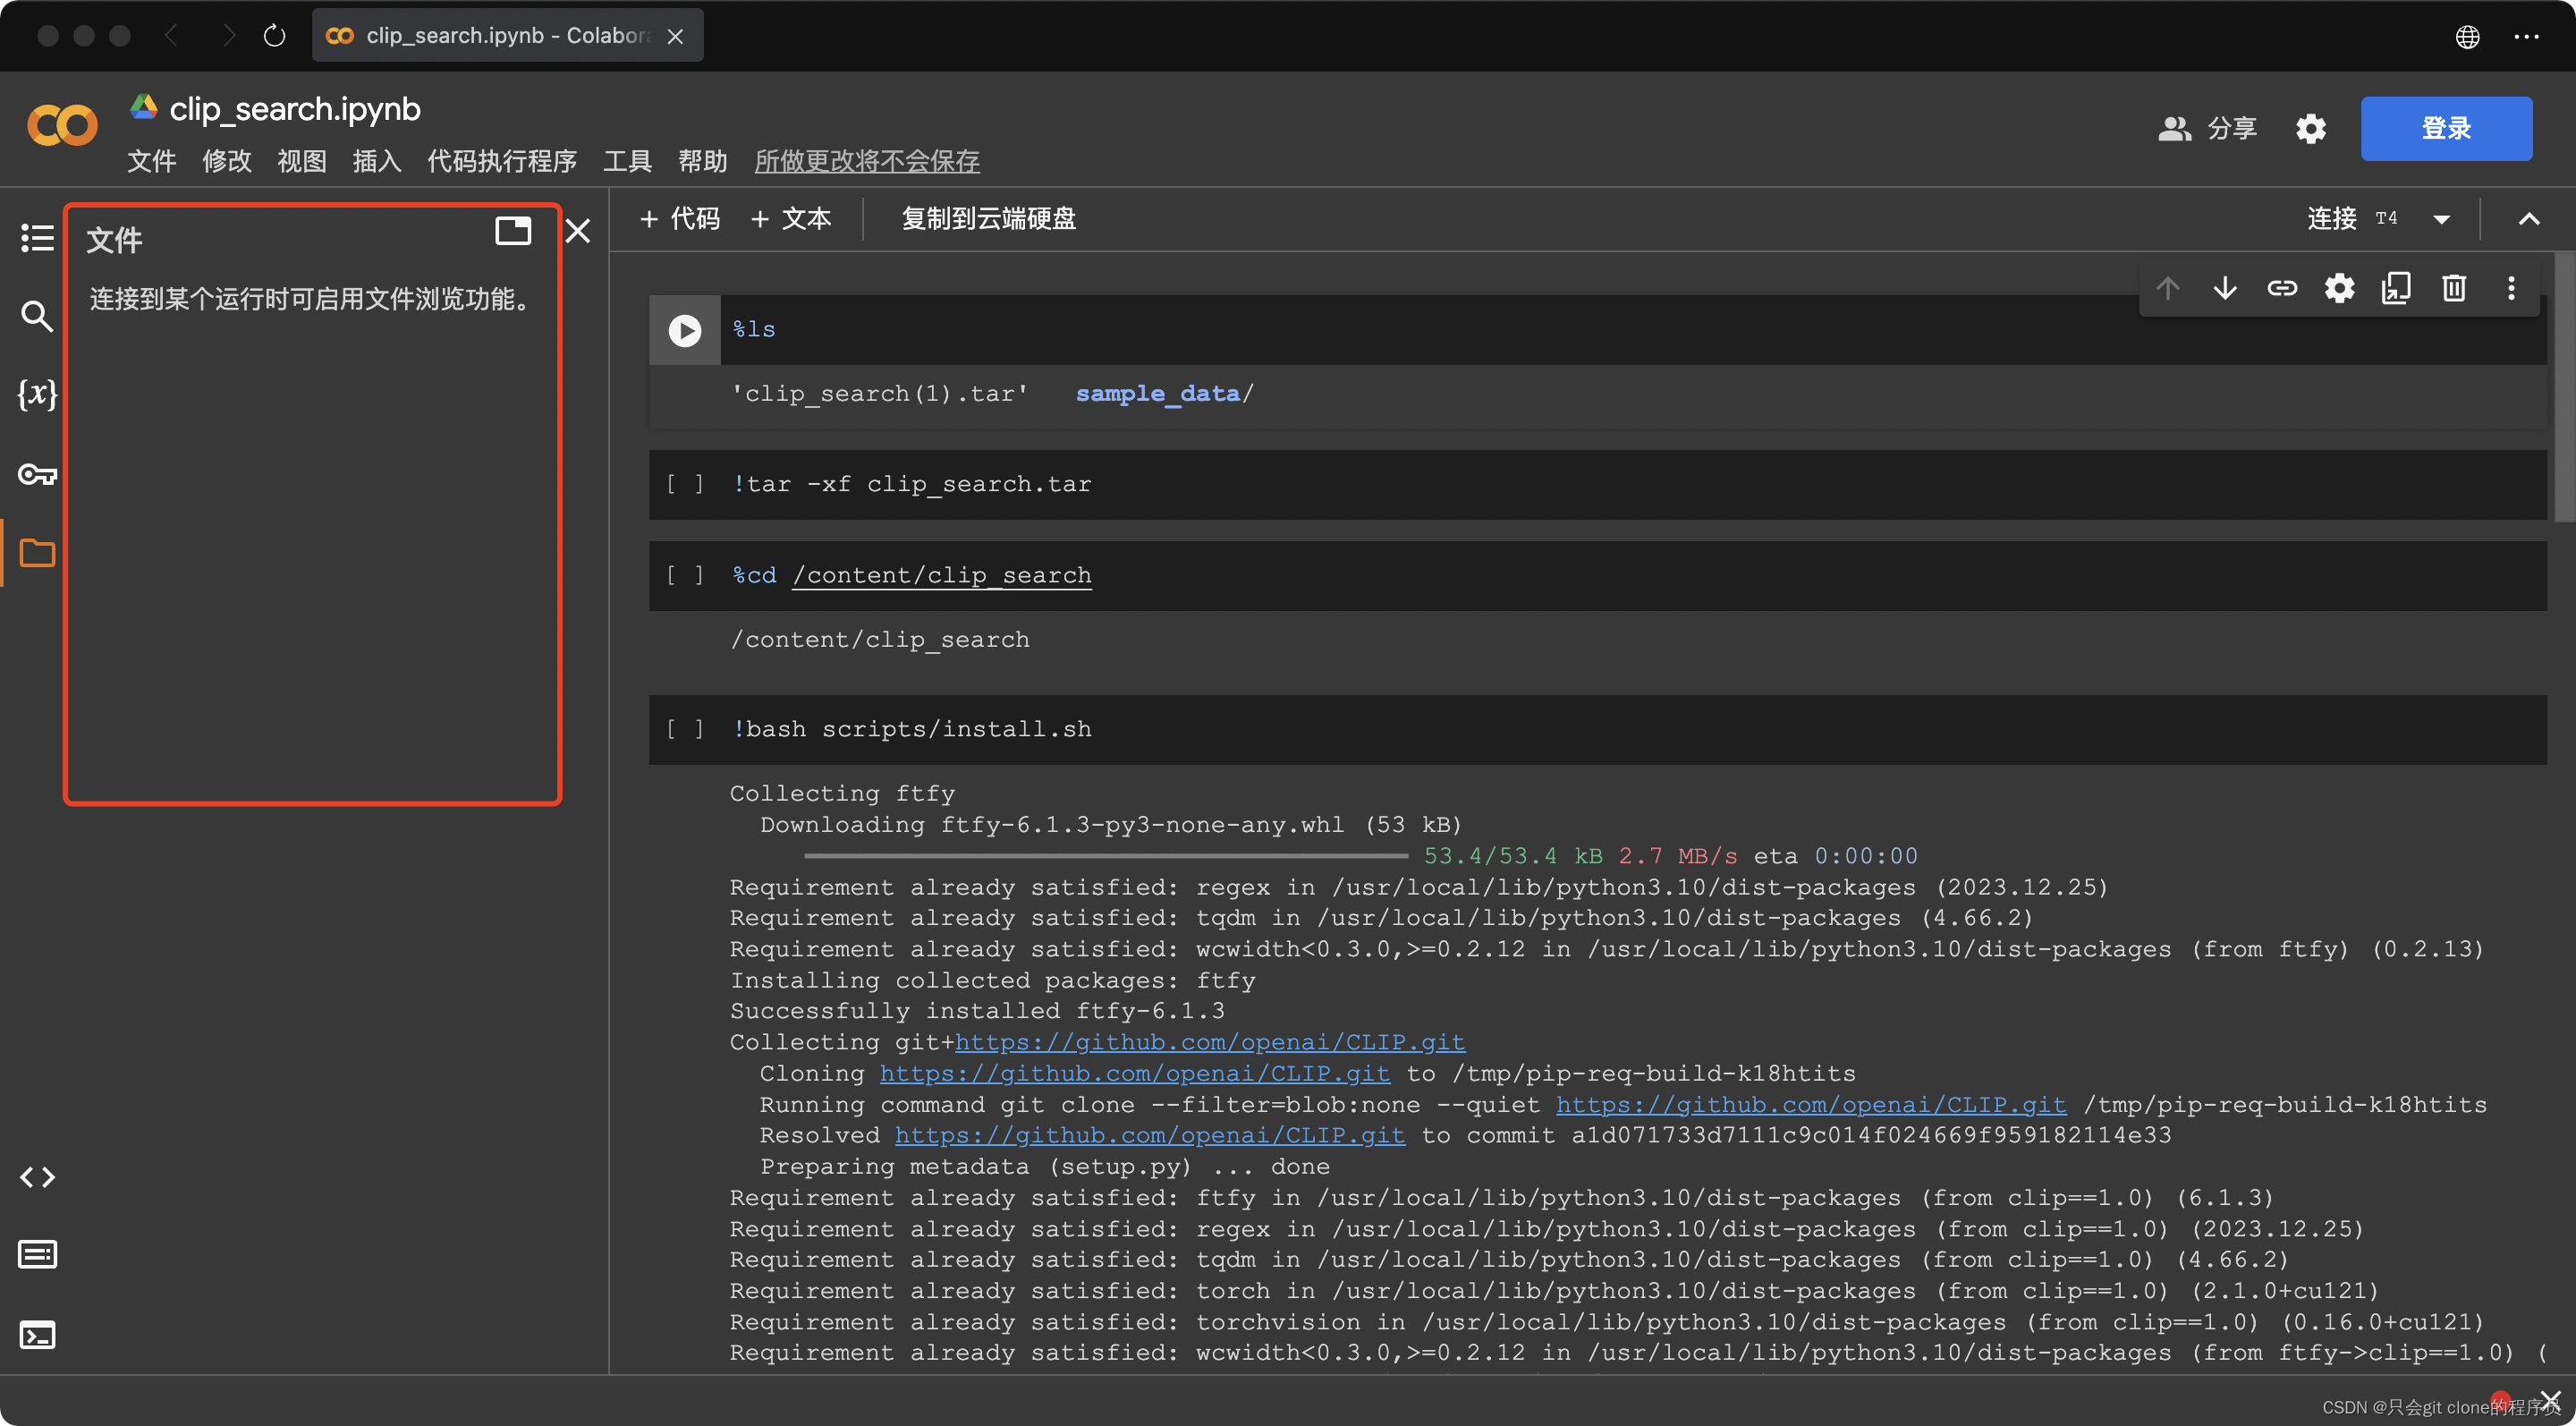Open the 视图 menu
This screenshot has width=2576, height=1426.
302,161
